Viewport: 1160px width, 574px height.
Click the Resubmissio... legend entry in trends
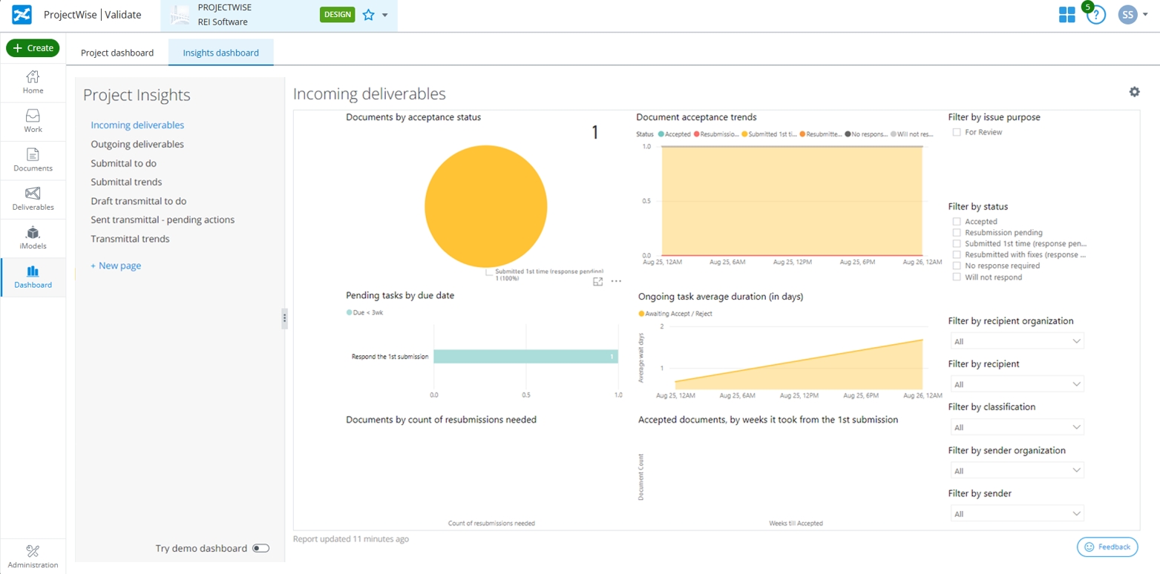tap(716, 134)
